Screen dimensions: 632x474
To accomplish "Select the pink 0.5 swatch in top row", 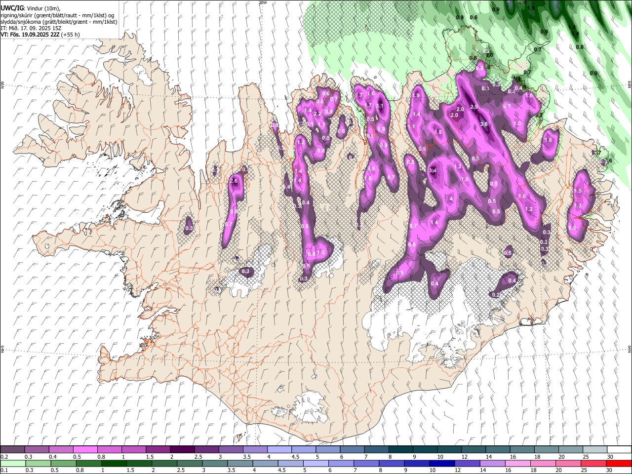I will click(x=85, y=449).
